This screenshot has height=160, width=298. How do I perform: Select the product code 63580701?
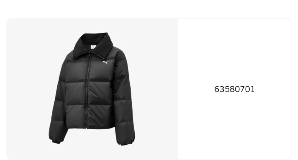pyautogui.click(x=234, y=89)
